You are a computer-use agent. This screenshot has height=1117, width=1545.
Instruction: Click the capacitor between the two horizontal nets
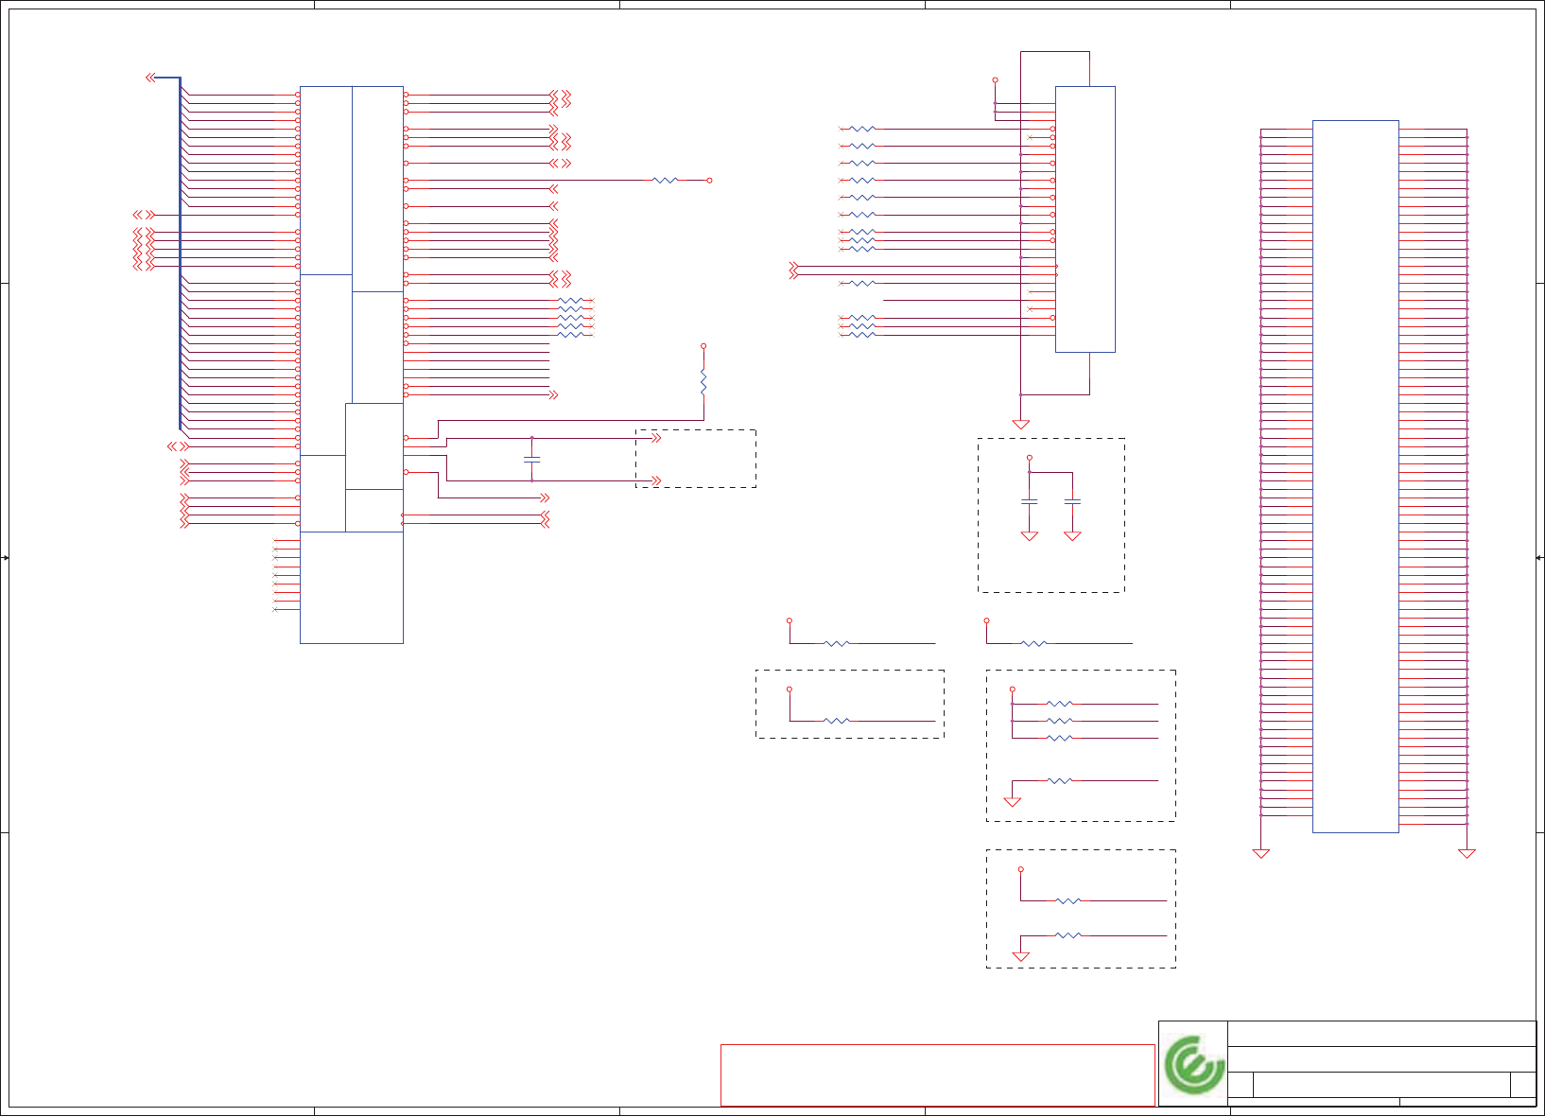pos(532,460)
